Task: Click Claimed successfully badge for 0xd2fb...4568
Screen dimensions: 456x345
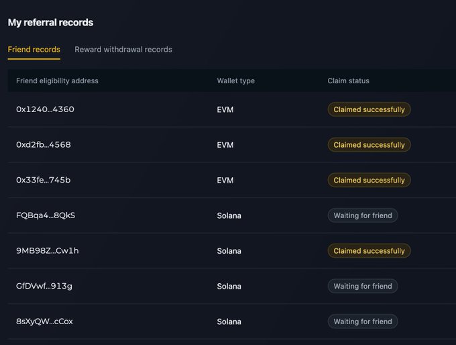Action: point(369,145)
